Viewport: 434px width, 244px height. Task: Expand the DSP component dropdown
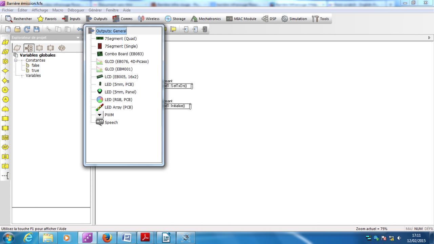point(269,19)
